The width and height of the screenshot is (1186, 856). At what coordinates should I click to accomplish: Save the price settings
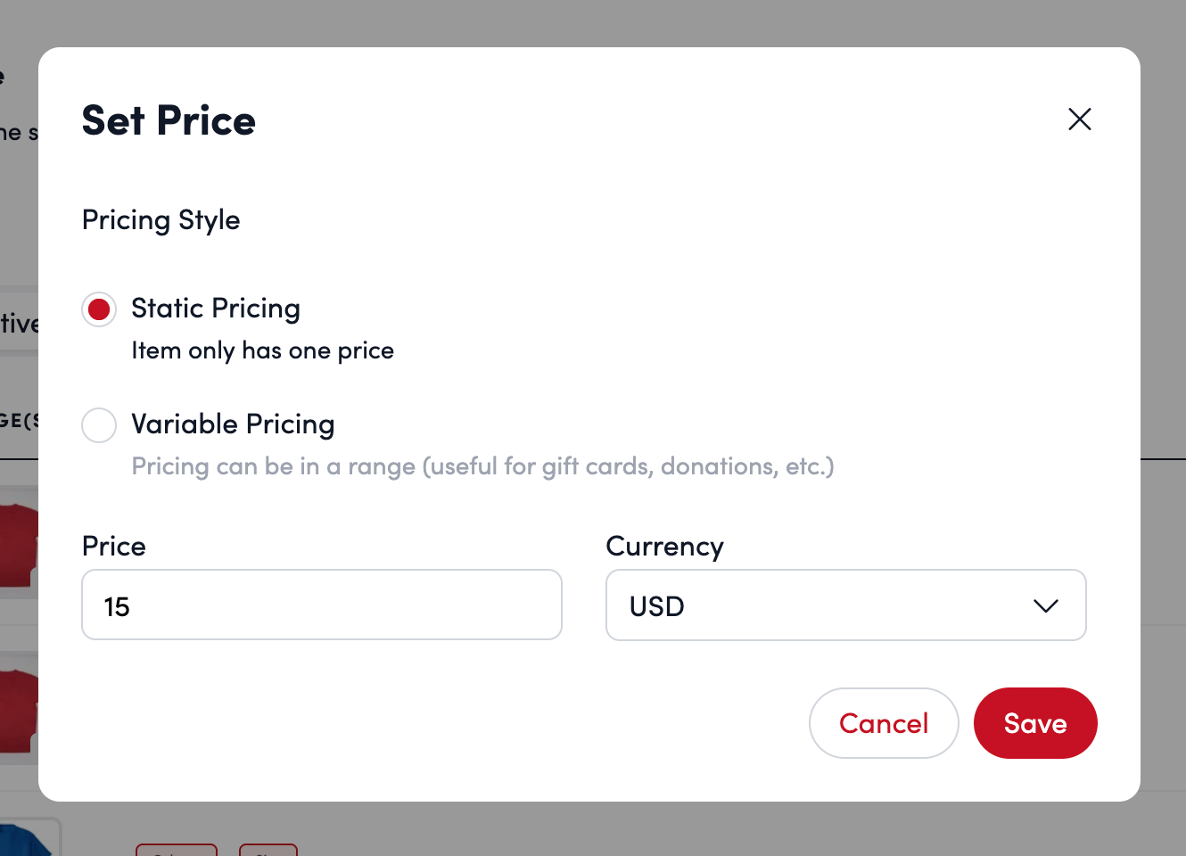pos(1034,723)
